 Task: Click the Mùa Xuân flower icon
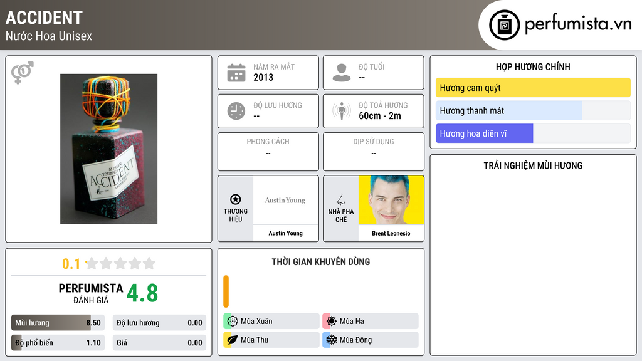click(233, 321)
